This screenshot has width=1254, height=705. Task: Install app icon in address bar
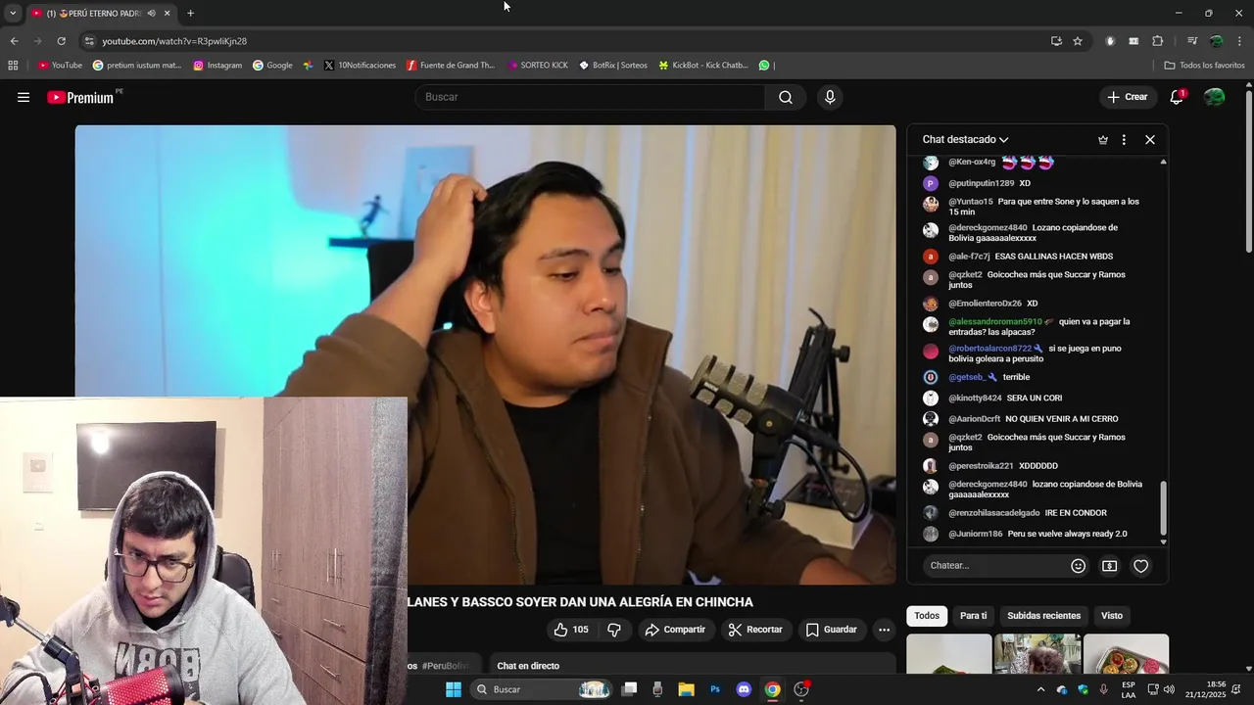[x=1056, y=41]
